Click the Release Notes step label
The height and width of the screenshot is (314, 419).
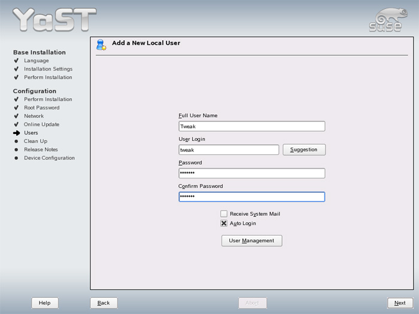tap(41, 150)
